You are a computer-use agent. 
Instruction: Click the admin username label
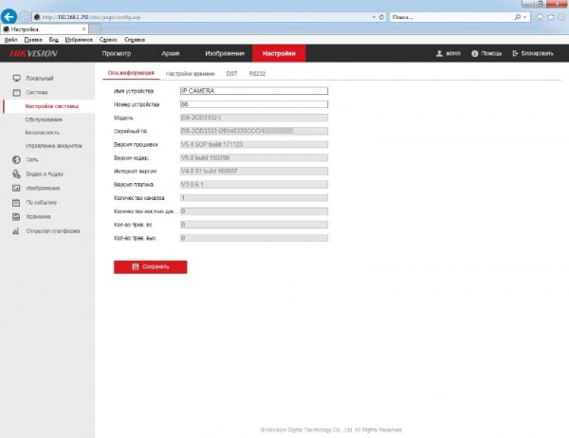(453, 53)
